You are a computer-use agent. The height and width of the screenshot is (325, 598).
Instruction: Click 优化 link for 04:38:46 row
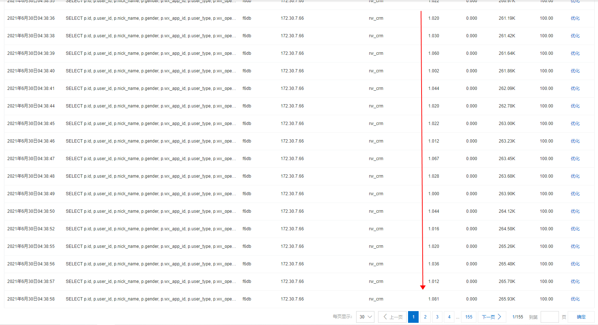tap(575, 141)
